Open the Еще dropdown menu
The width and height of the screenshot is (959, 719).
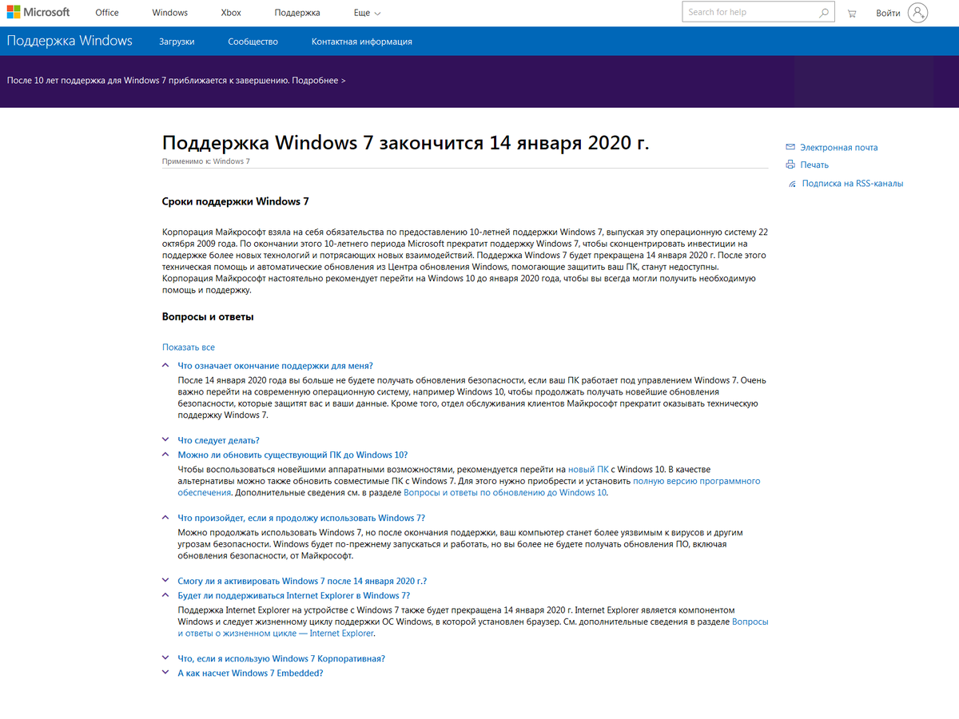pos(368,13)
